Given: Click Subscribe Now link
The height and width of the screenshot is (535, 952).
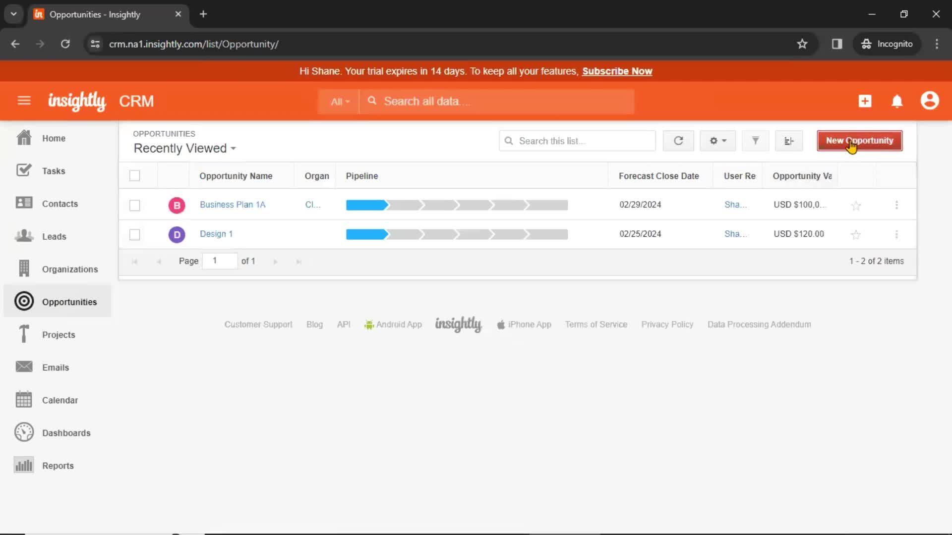Looking at the screenshot, I should [617, 71].
